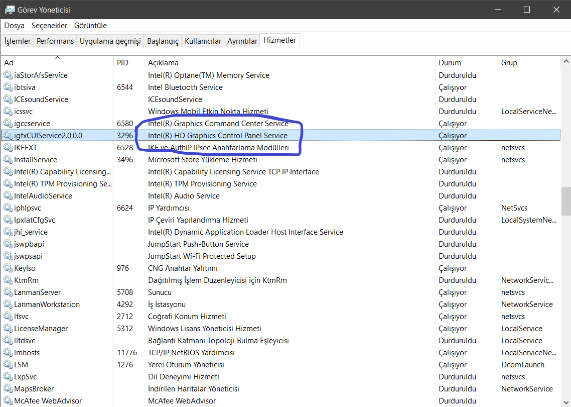Click the gear icon next to igccservice
Image resolution: width=571 pixels, height=407 pixels.
point(8,124)
